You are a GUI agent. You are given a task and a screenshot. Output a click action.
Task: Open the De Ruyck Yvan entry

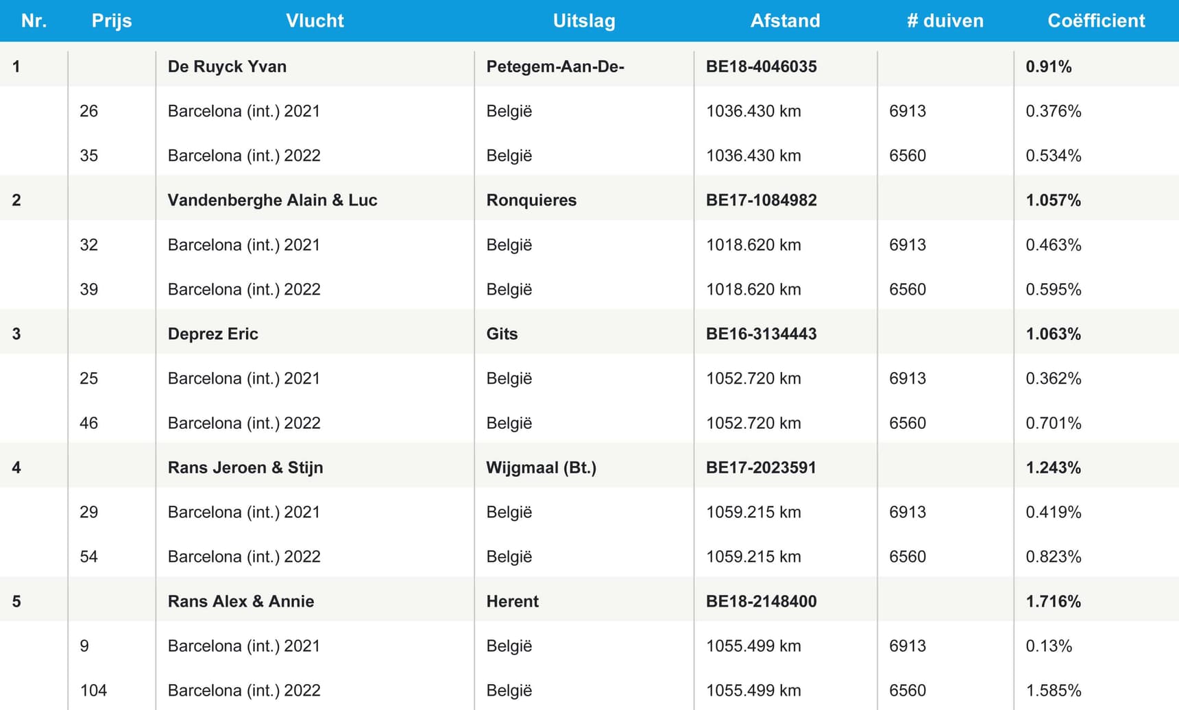(227, 66)
